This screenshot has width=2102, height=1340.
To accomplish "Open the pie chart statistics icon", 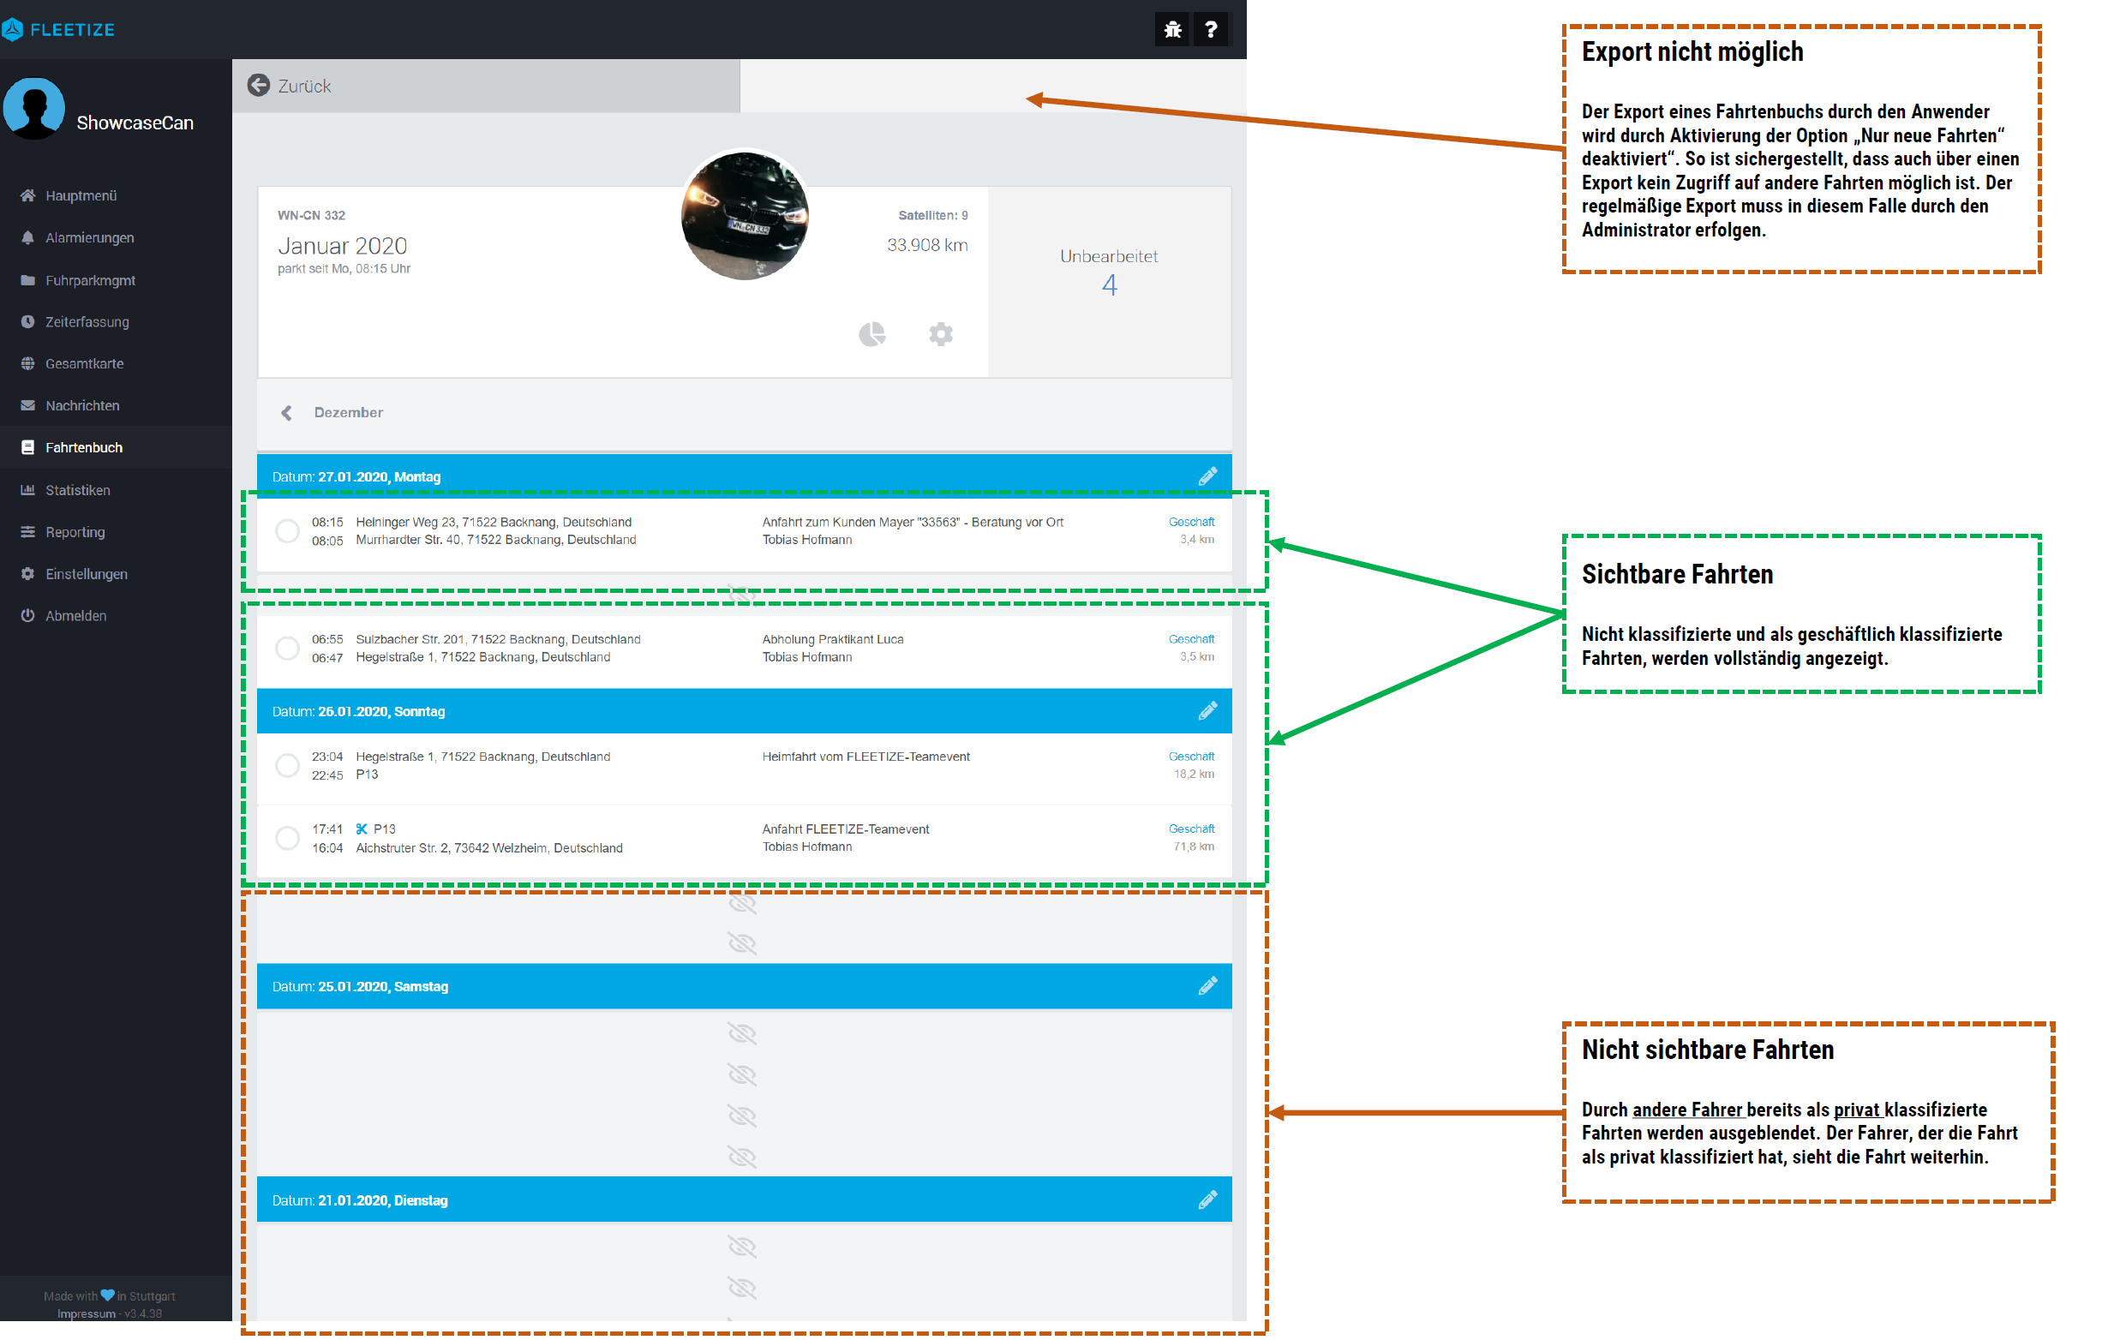I will pyautogui.click(x=872, y=334).
